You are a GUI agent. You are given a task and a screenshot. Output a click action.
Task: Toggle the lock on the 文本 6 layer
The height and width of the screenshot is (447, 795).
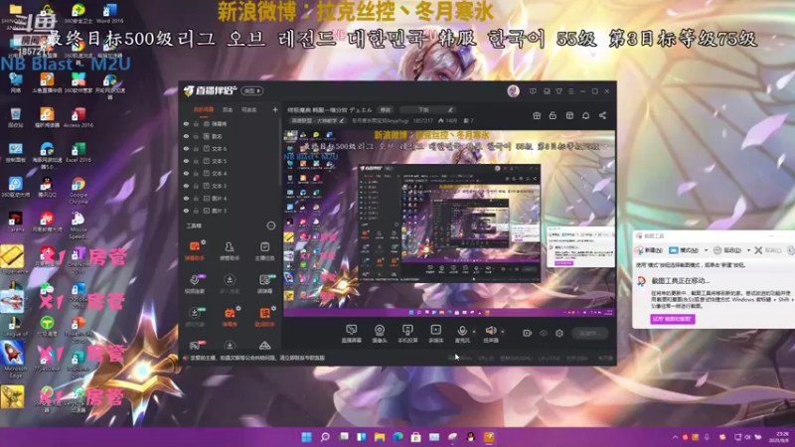pos(196,148)
